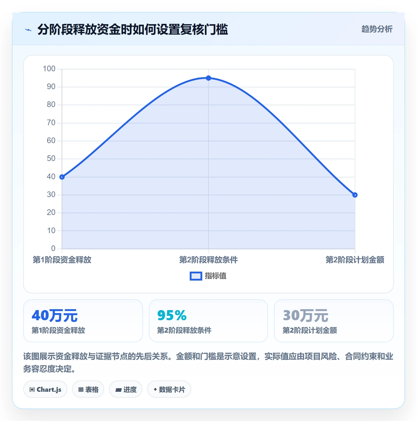Screen dimensions: 417x421
Task: Click the lightning bolt icon beside the title
Action: [28, 30]
